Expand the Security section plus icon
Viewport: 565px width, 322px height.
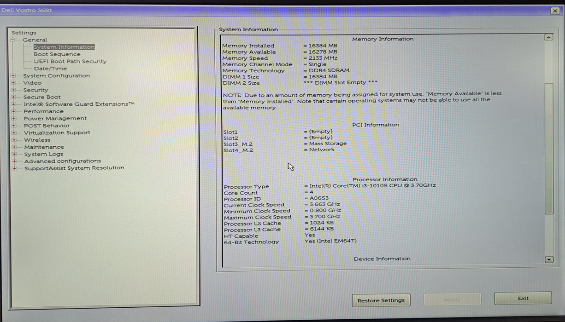tap(14, 90)
